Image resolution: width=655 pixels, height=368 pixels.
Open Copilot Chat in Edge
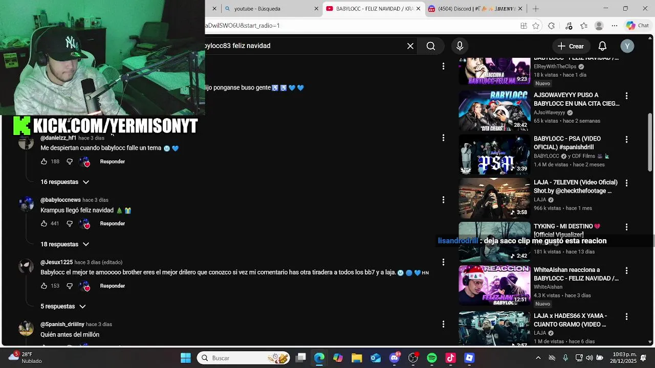(x=638, y=26)
